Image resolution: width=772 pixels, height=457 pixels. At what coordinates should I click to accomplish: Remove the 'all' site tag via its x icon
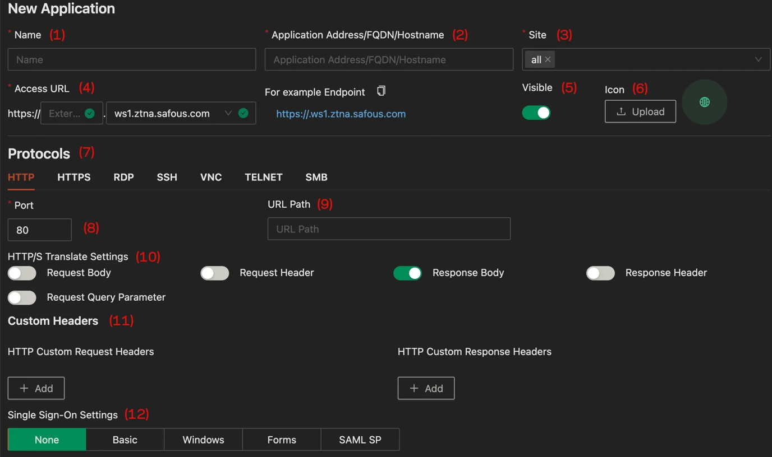[548, 59]
